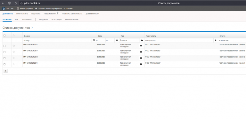
Task: Open the Входящие documents tab
Action: point(44,20)
